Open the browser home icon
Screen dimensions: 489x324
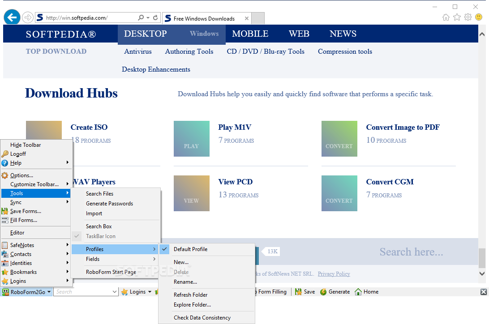(446, 17)
